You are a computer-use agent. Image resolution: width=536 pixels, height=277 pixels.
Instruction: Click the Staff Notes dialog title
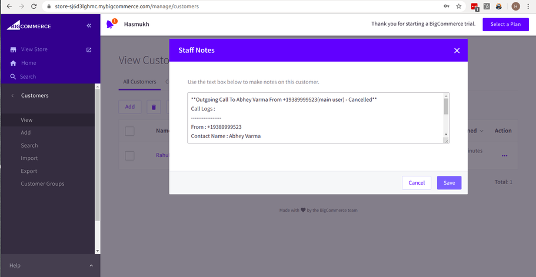tap(197, 50)
